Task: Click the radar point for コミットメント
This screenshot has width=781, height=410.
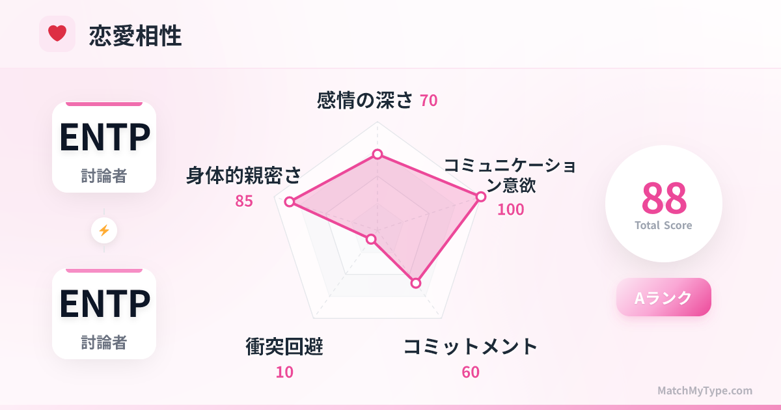Action: 416,283
